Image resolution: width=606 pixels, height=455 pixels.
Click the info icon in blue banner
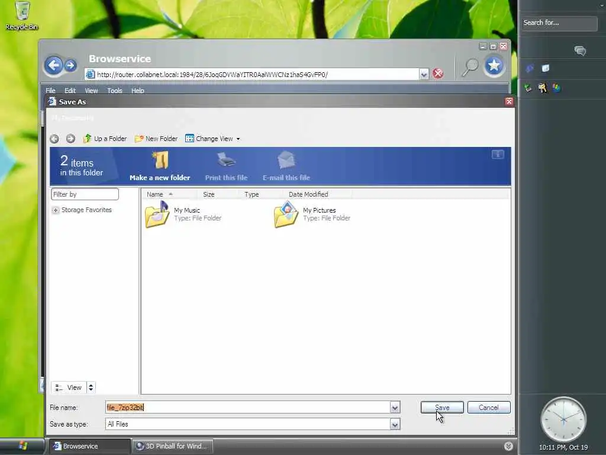[x=498, y=155]
